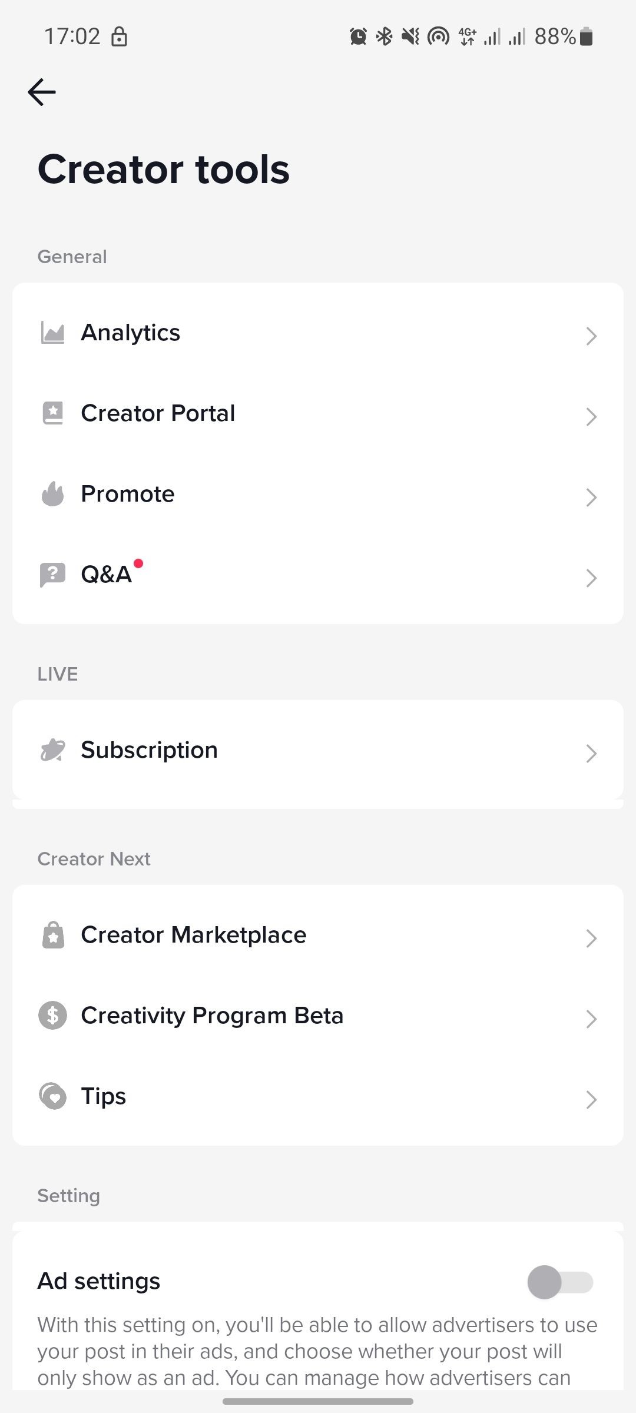Viewport: 636px width, 1413px height.
Task: Tap the Ad settings description text
Action: click(318, 1352)
